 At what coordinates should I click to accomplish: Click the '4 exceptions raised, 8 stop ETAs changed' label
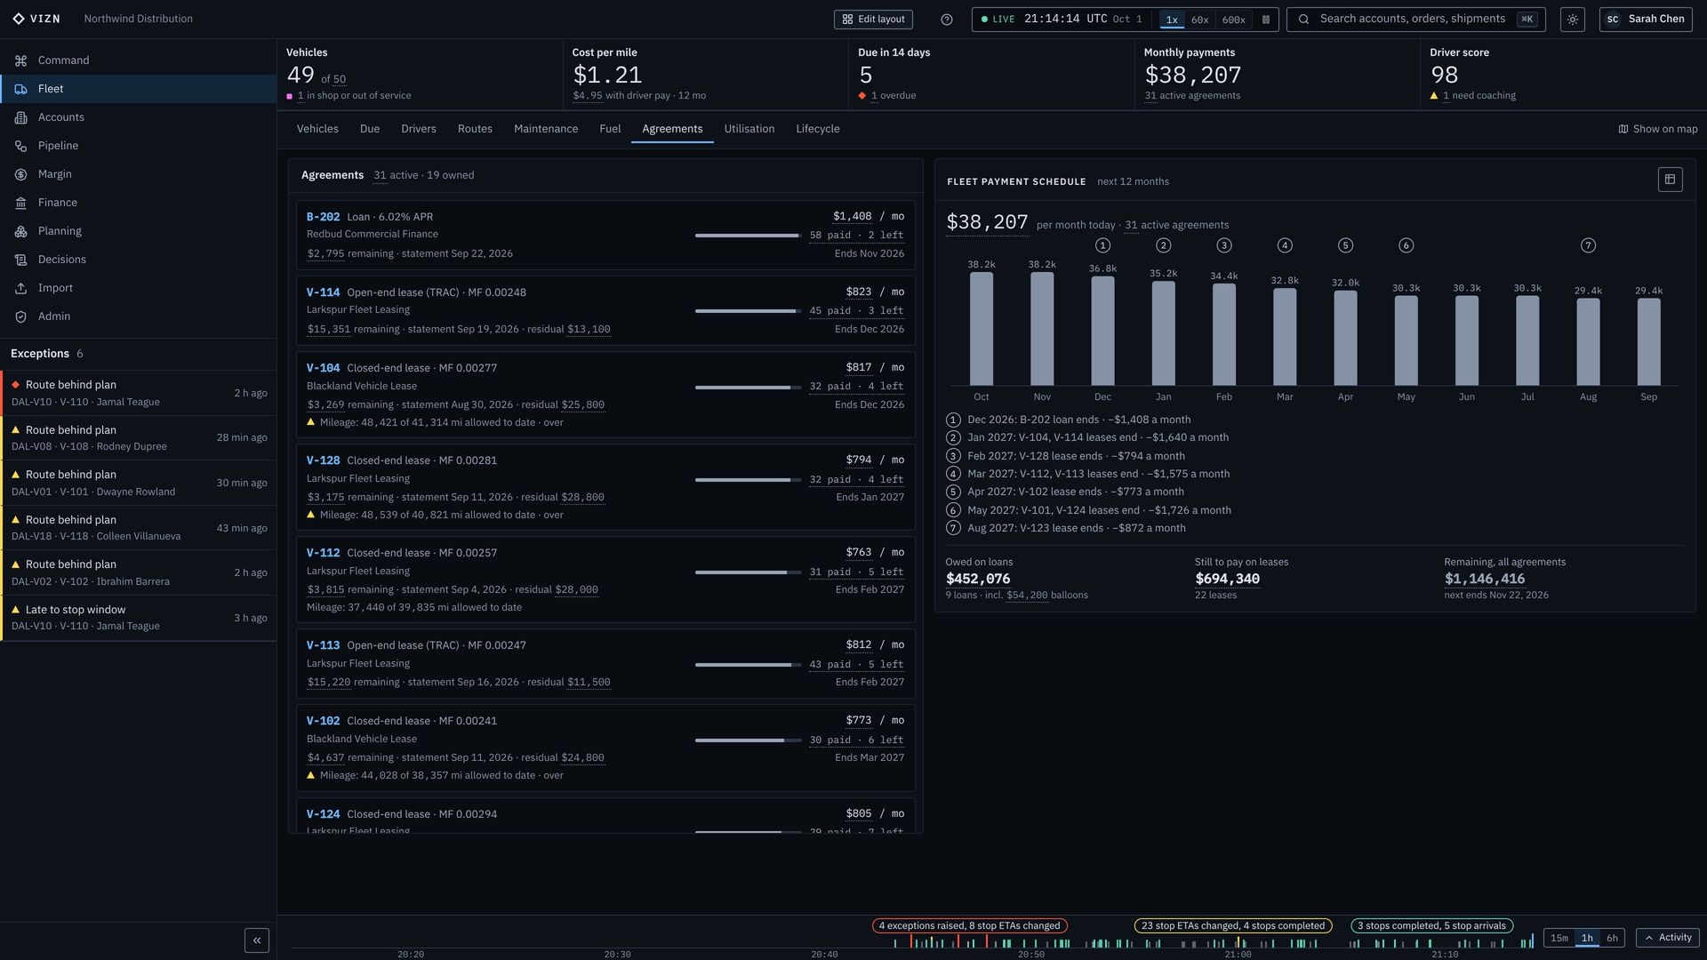pyautogui.click(x=969, y=926)
